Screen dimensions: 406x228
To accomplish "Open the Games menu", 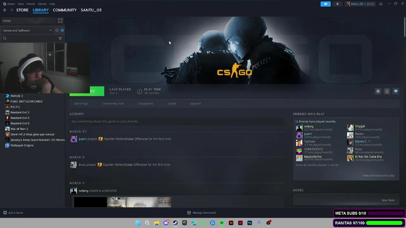I will tap(42, 4).
